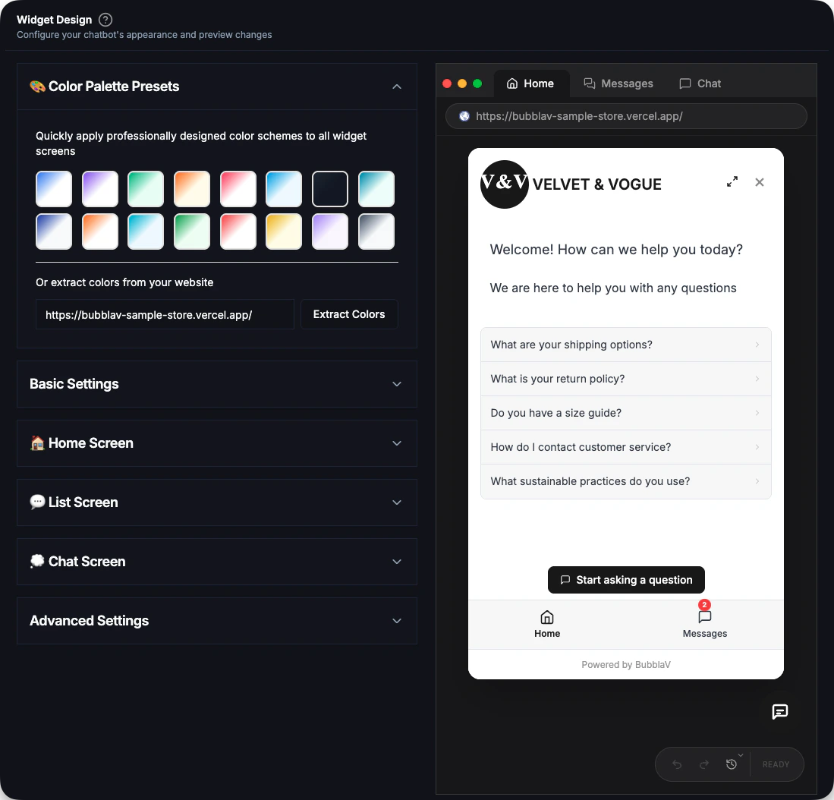The height and width of the screenshot is (800, 834).
Task: Select "What is your return policy?"
Action: click(x=626, y=379)
